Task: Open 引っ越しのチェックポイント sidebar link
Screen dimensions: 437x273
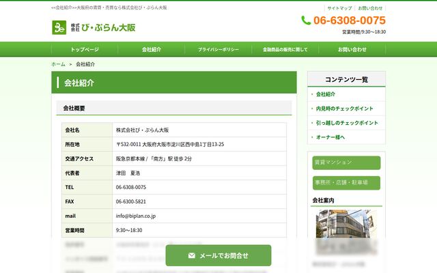Action: tap(347, 123)
